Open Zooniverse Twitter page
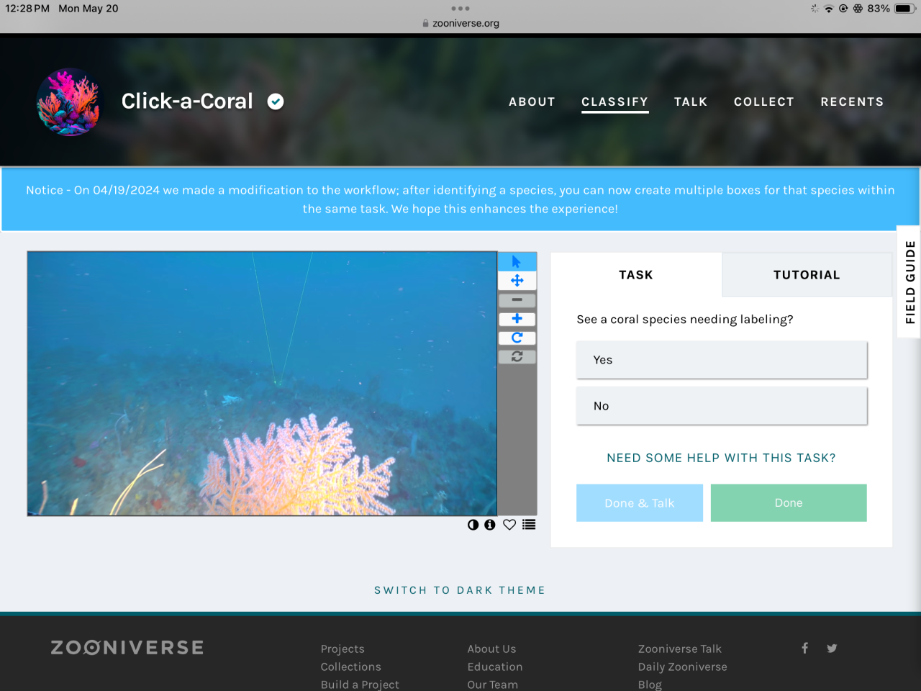This screenshot has height=691, width=921. [832, 648]
